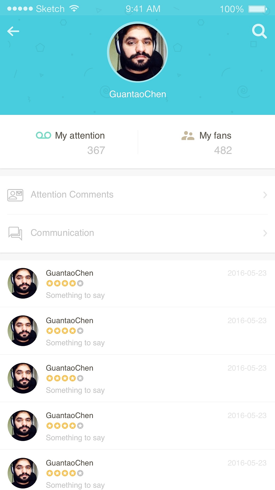Click the Wi-Fi icon in status bar
The image size is (275, 490).
(x=74, y=9)
